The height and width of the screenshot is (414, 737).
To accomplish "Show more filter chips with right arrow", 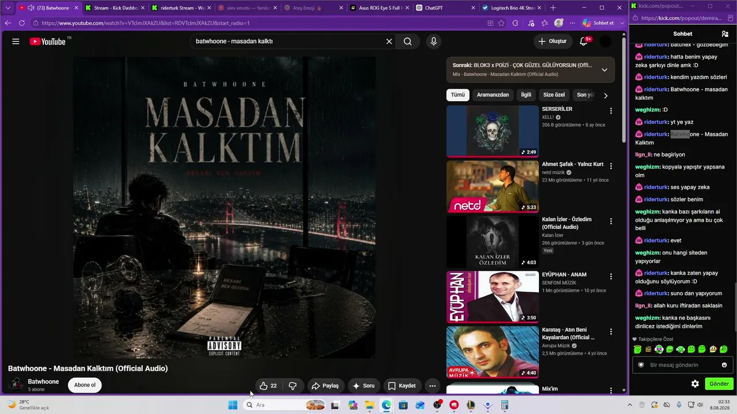I will point(605,95).
